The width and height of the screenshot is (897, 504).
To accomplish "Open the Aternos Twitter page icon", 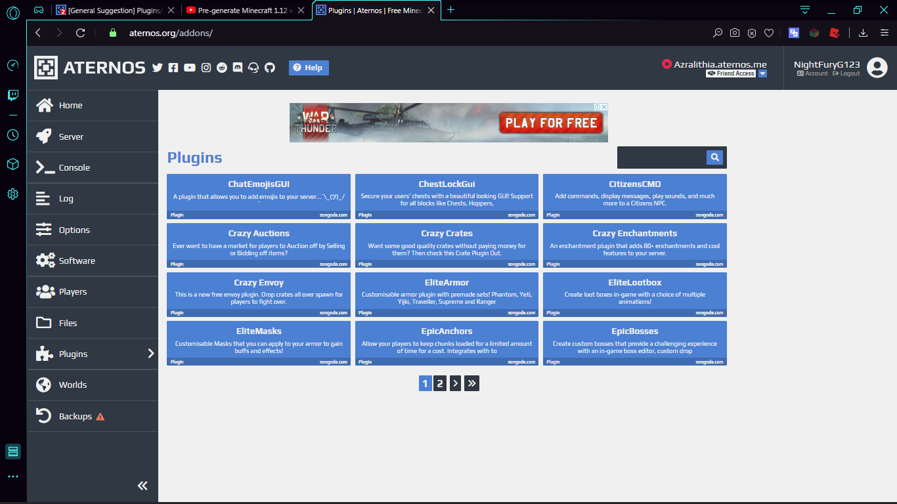I will click(157, 68).
